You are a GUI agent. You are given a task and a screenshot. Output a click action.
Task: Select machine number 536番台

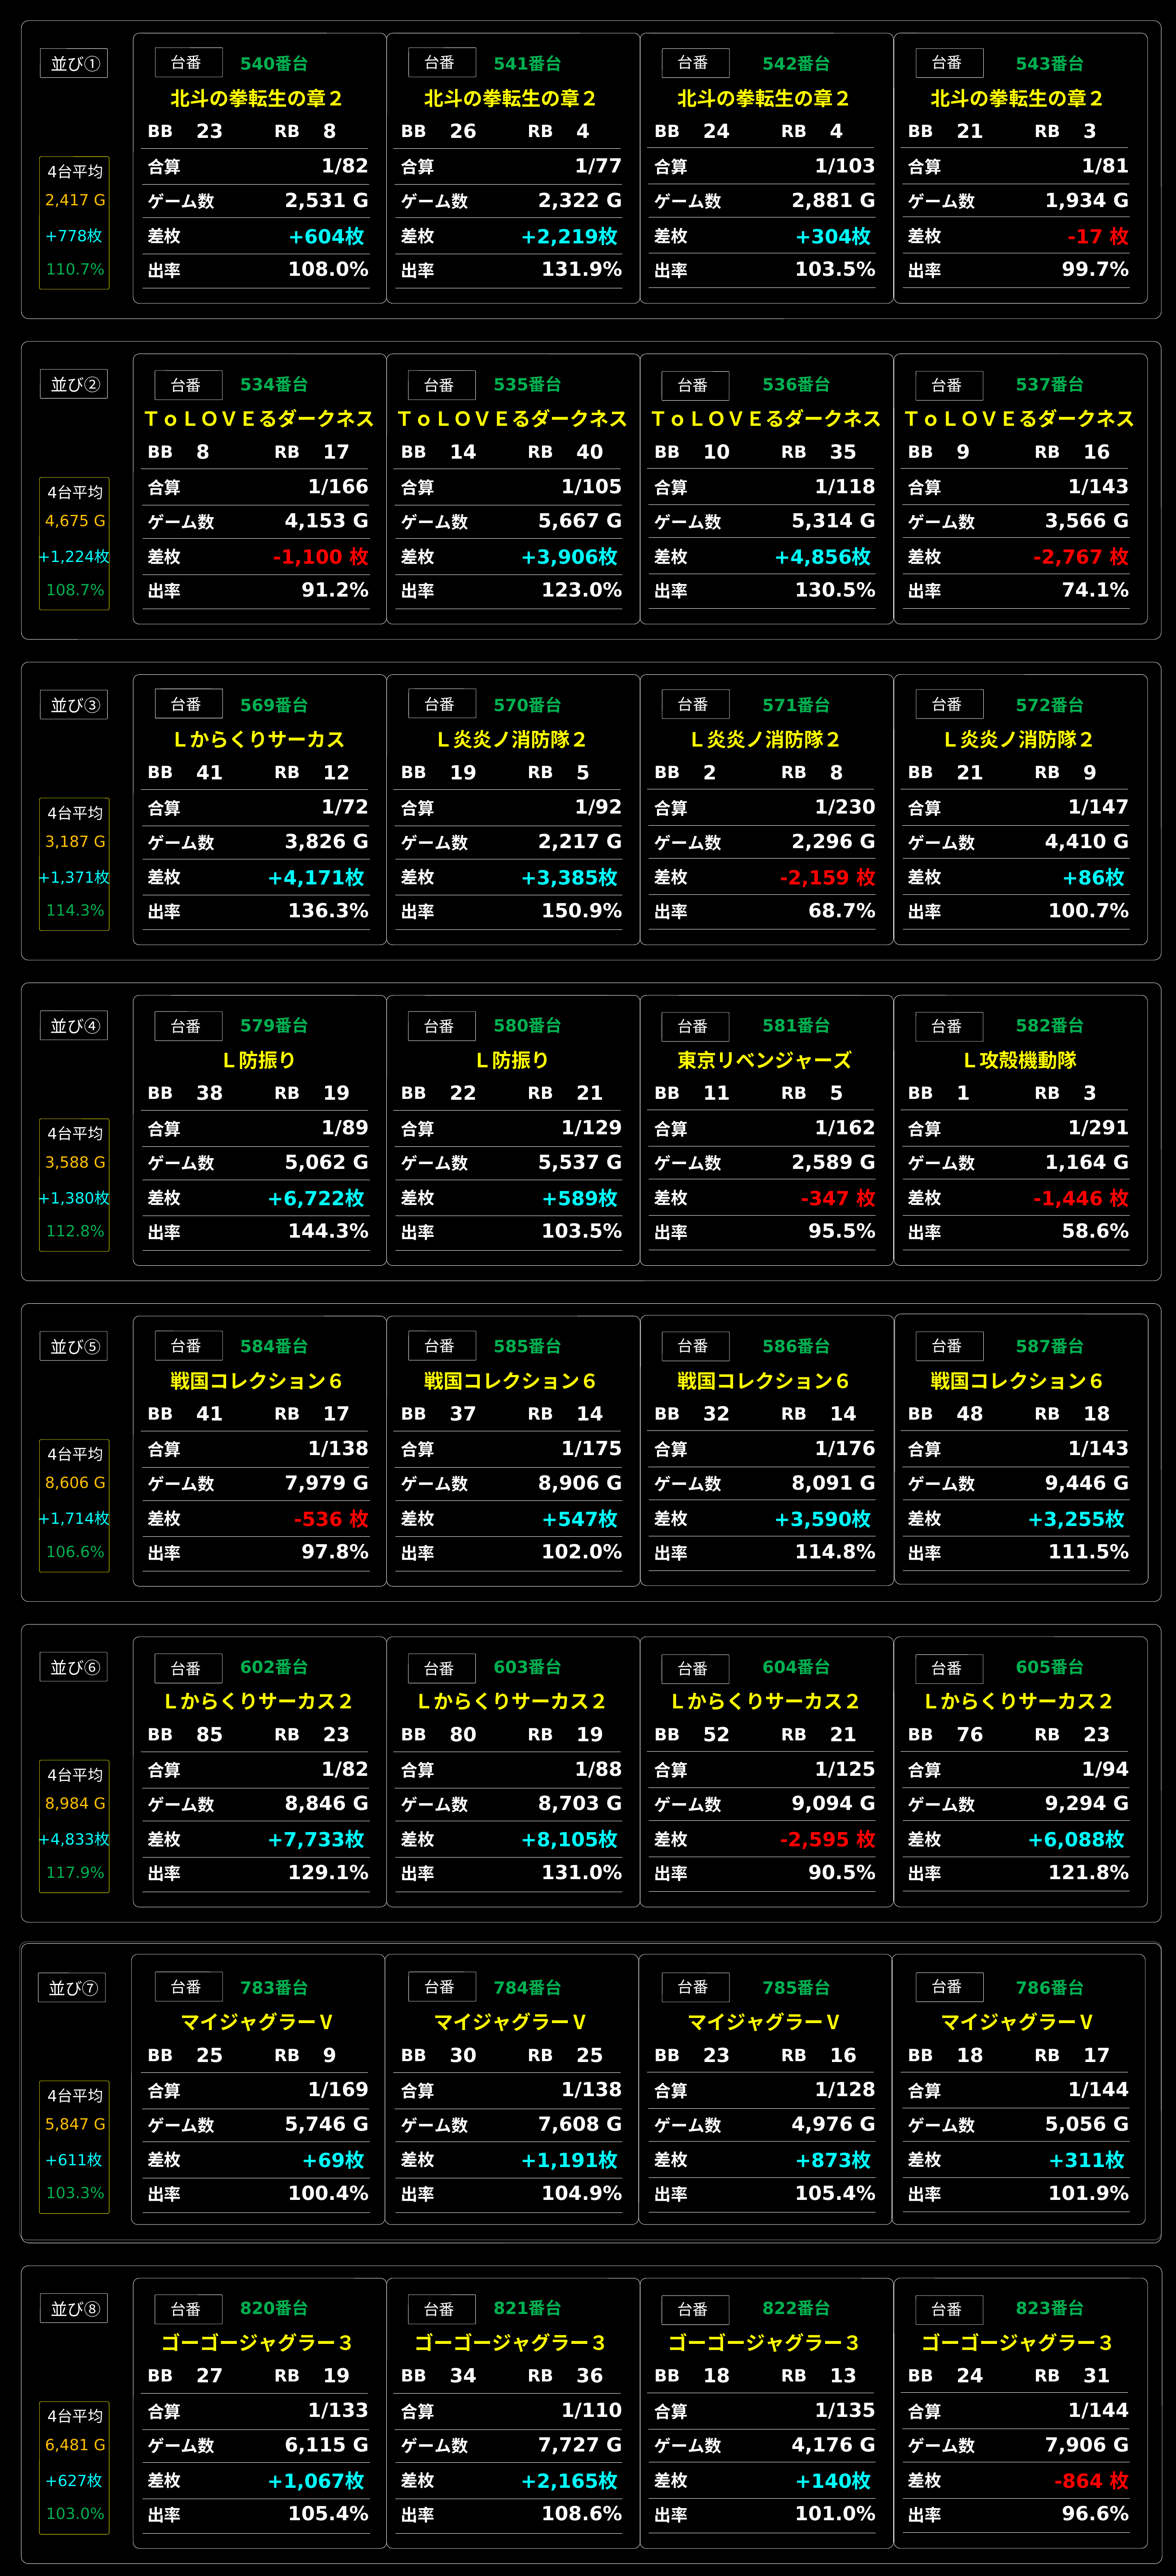pyautogui.click(x=796, y=385)
